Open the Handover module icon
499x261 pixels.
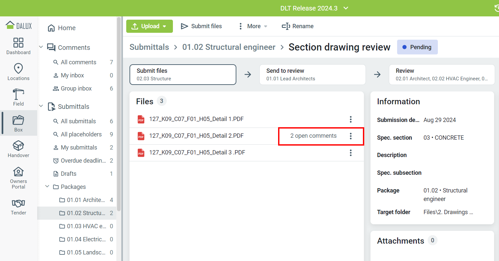18,149
